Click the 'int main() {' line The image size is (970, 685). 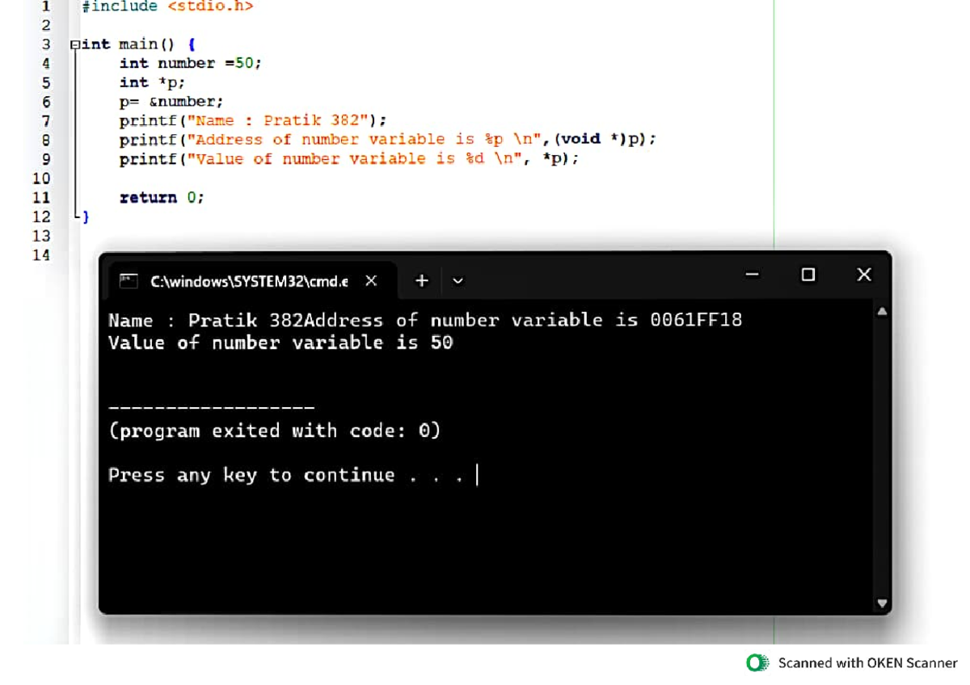point(138,44)
